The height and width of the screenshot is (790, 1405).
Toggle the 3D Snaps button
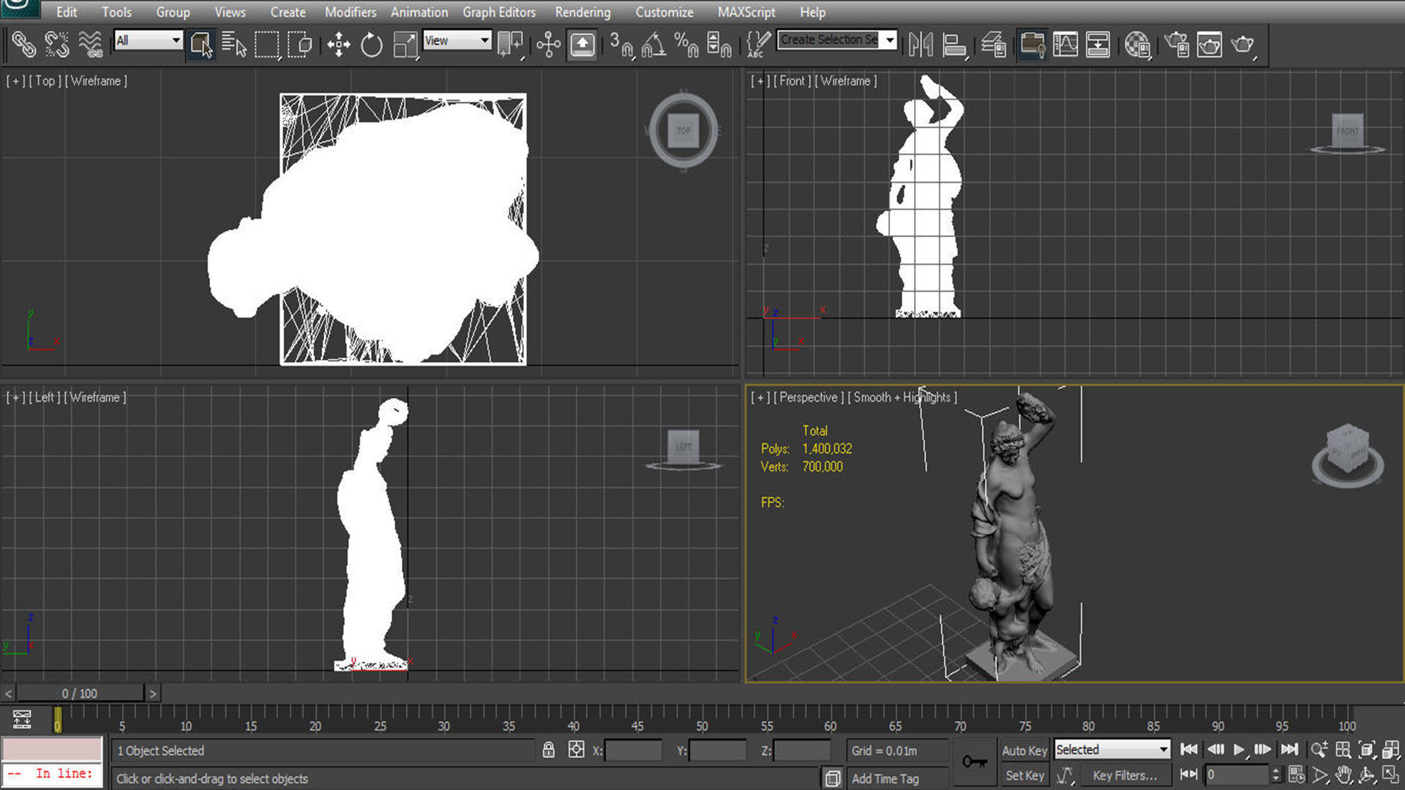click(621, 45)
